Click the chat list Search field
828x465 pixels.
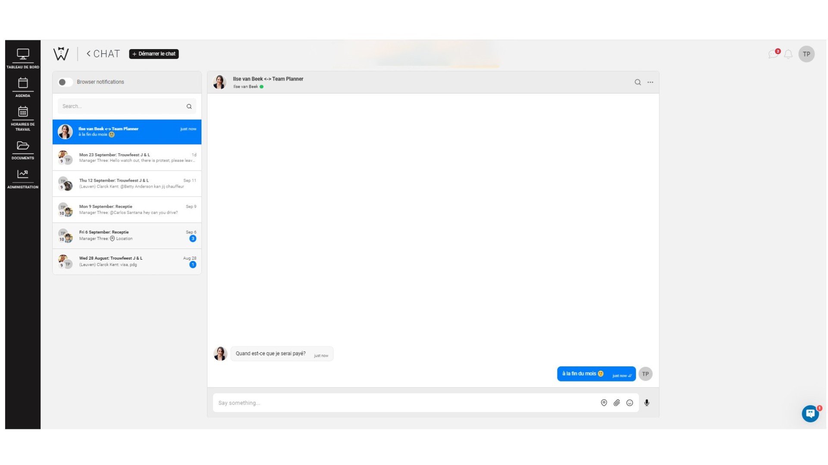121,106
